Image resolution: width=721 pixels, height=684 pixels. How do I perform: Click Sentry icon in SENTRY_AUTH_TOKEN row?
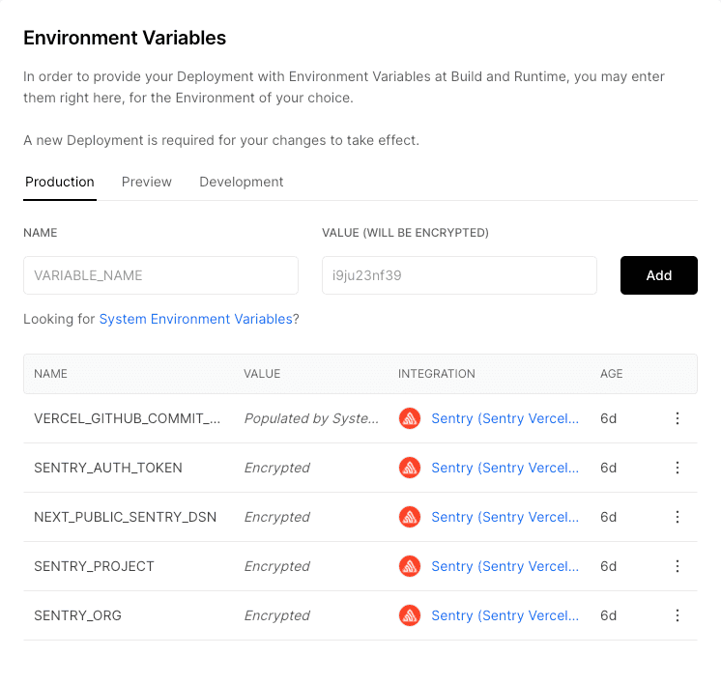[x=410, y=468]
